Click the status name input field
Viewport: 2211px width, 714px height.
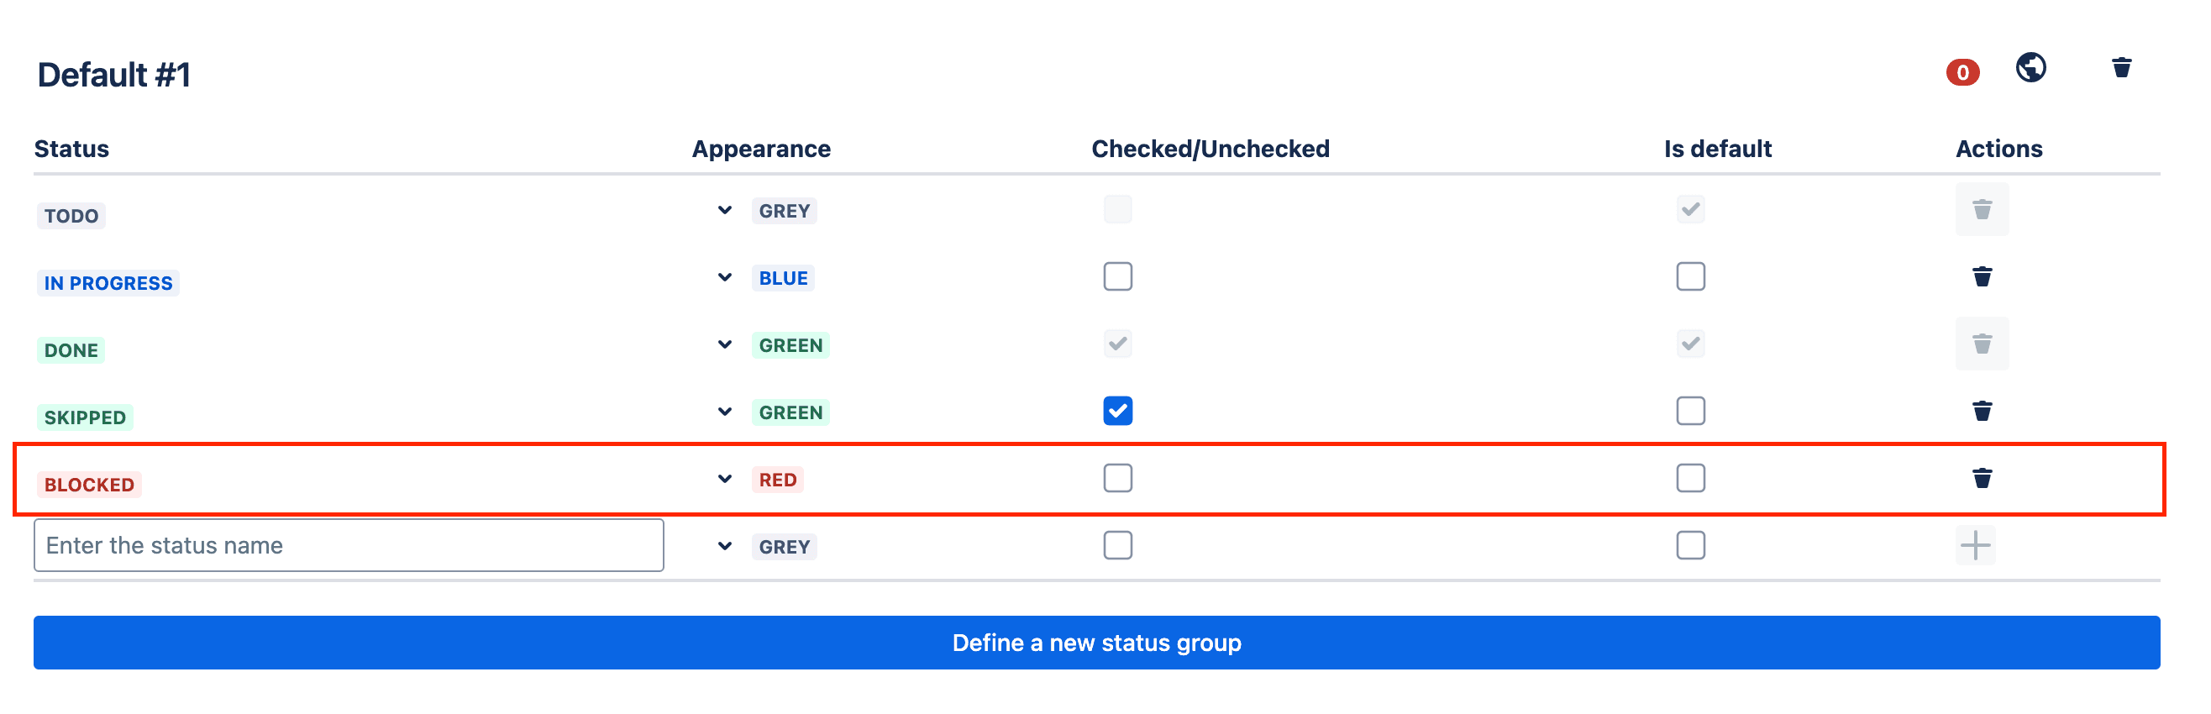348,544
